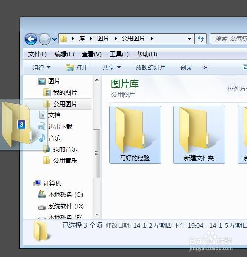Open the 帮助(H) menu

147,54
